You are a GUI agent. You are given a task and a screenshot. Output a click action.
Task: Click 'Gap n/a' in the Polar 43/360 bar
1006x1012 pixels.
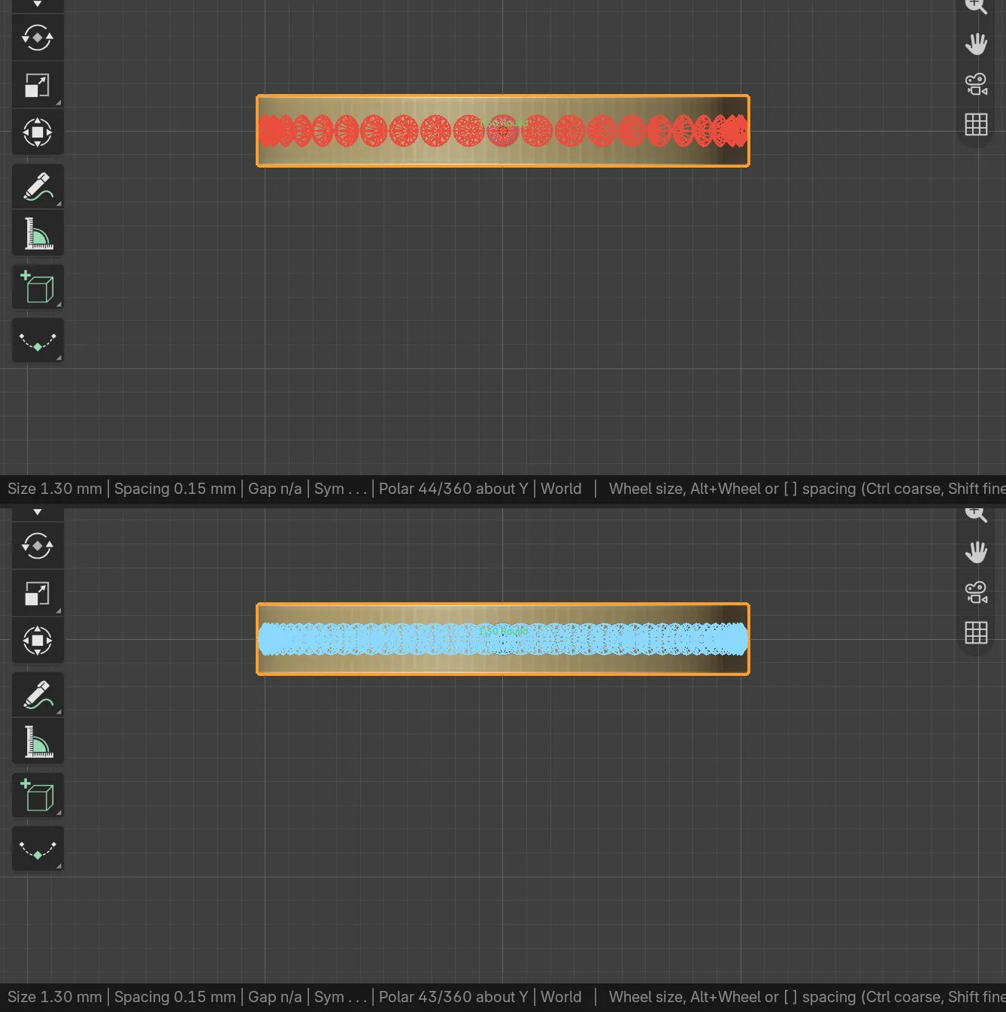point(275,997)
